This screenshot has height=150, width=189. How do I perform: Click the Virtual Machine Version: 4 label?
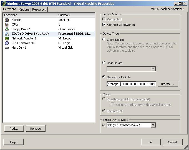168,9
